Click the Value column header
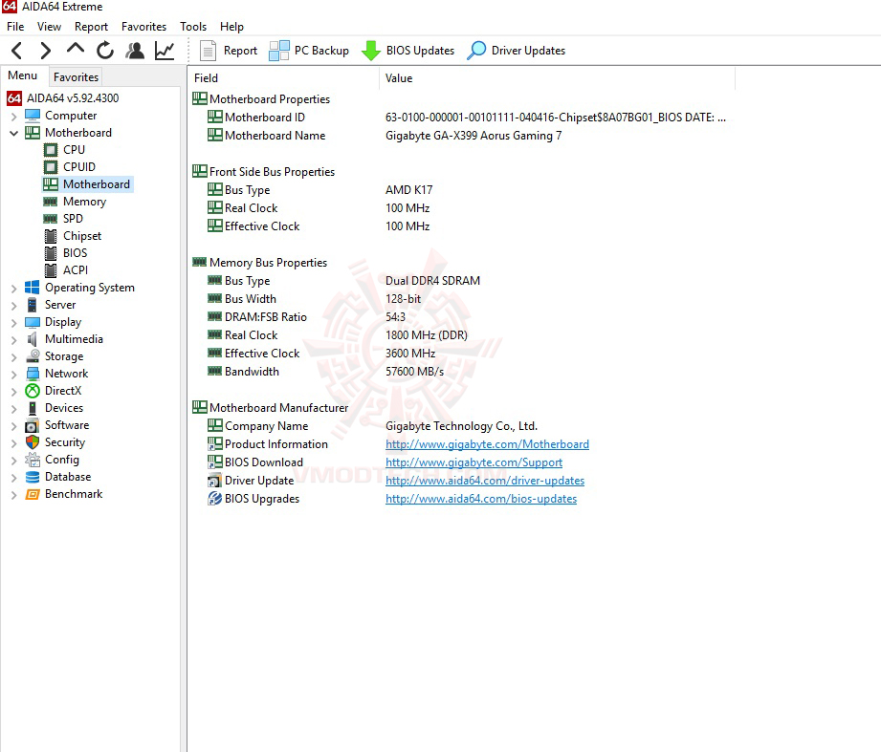The image size is (881, 752). [x=558, y=78]
